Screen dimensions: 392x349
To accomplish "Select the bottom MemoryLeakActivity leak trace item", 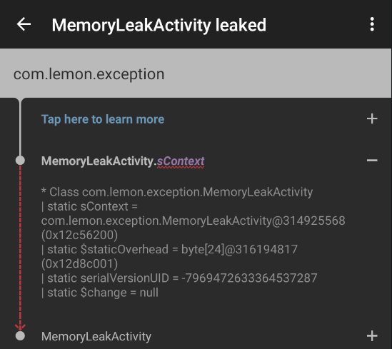I will click(x=196, y=336).
